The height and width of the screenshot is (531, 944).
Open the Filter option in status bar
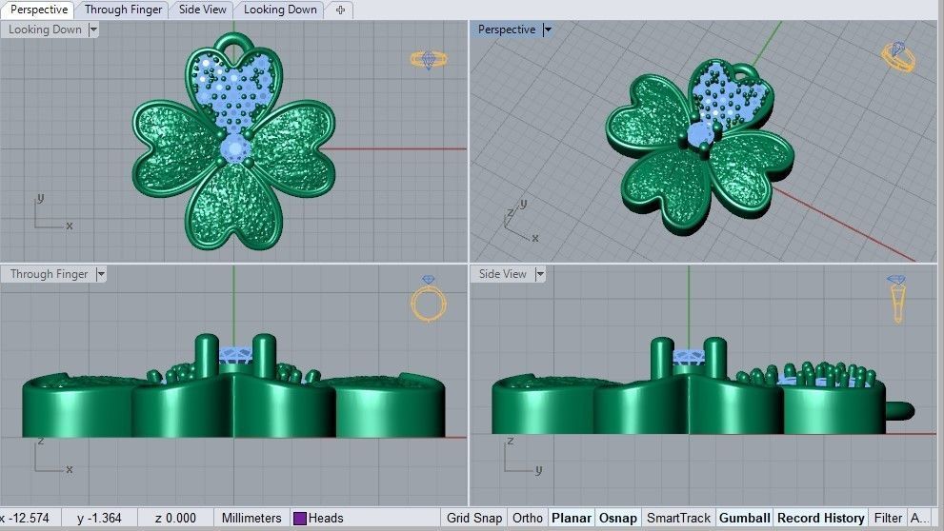[x=888, y=518]
